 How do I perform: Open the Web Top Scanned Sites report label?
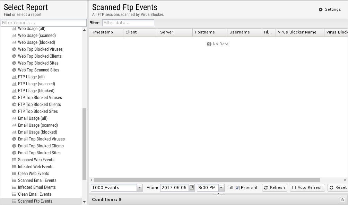click(x=38, y=70)
